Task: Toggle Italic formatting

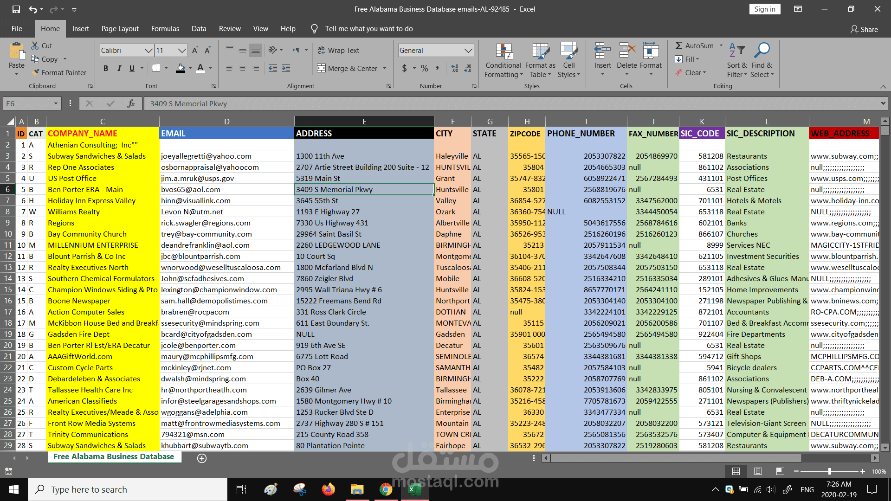Action: (119, 68)
